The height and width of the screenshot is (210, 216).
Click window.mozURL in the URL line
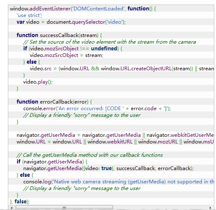click(x=158, y=142)
